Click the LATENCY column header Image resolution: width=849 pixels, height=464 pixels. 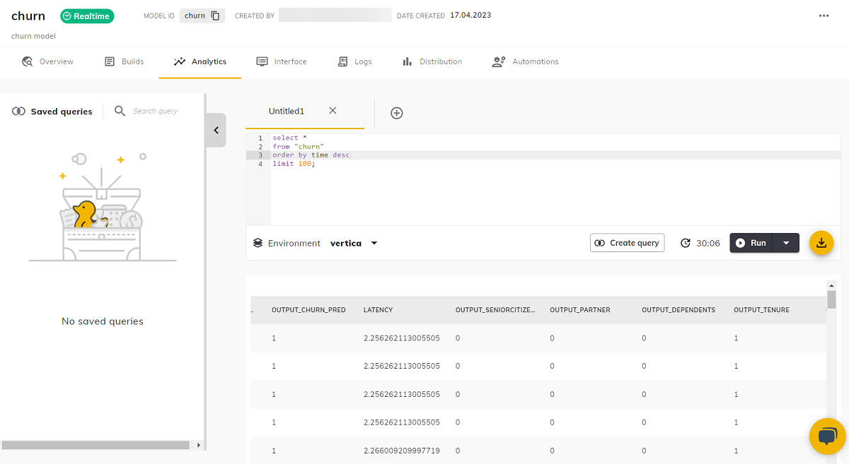coord(378,310)
